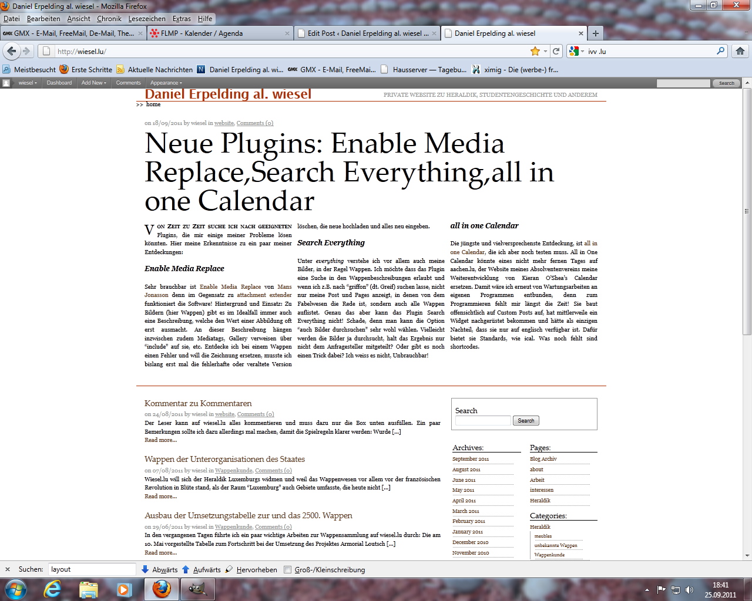
Task: Open a new tab with the plus icon
Action: click(596, 33)
